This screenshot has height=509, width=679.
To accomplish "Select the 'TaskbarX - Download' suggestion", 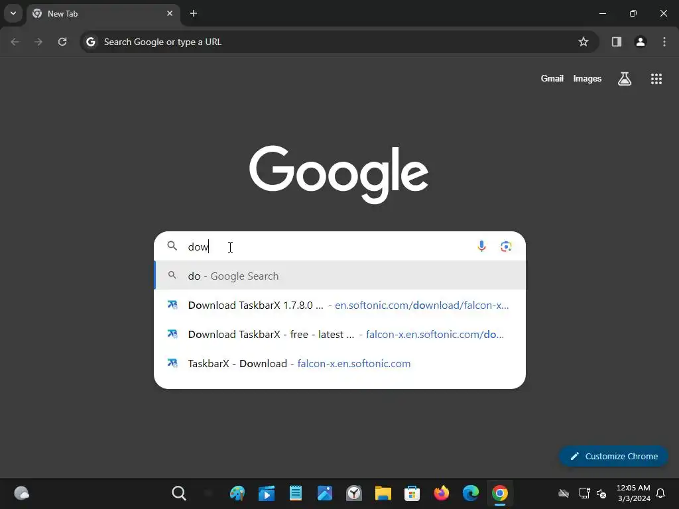I will (x=339, y=364).
